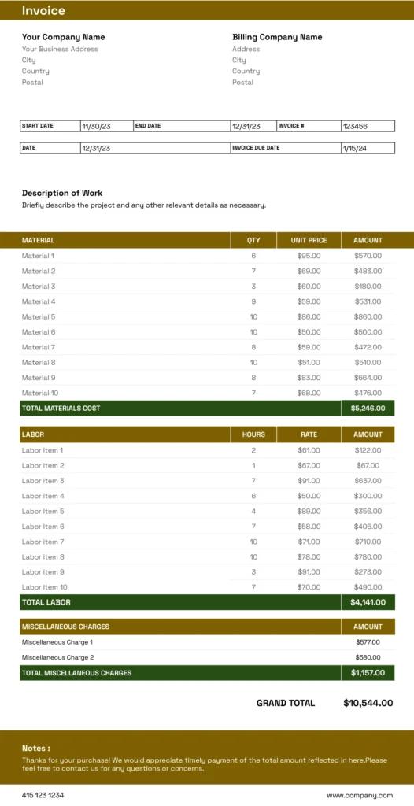This screenshot has width=414, height=806.
Task: Click the Your Company Name heading
Action: tap(63, 37)
